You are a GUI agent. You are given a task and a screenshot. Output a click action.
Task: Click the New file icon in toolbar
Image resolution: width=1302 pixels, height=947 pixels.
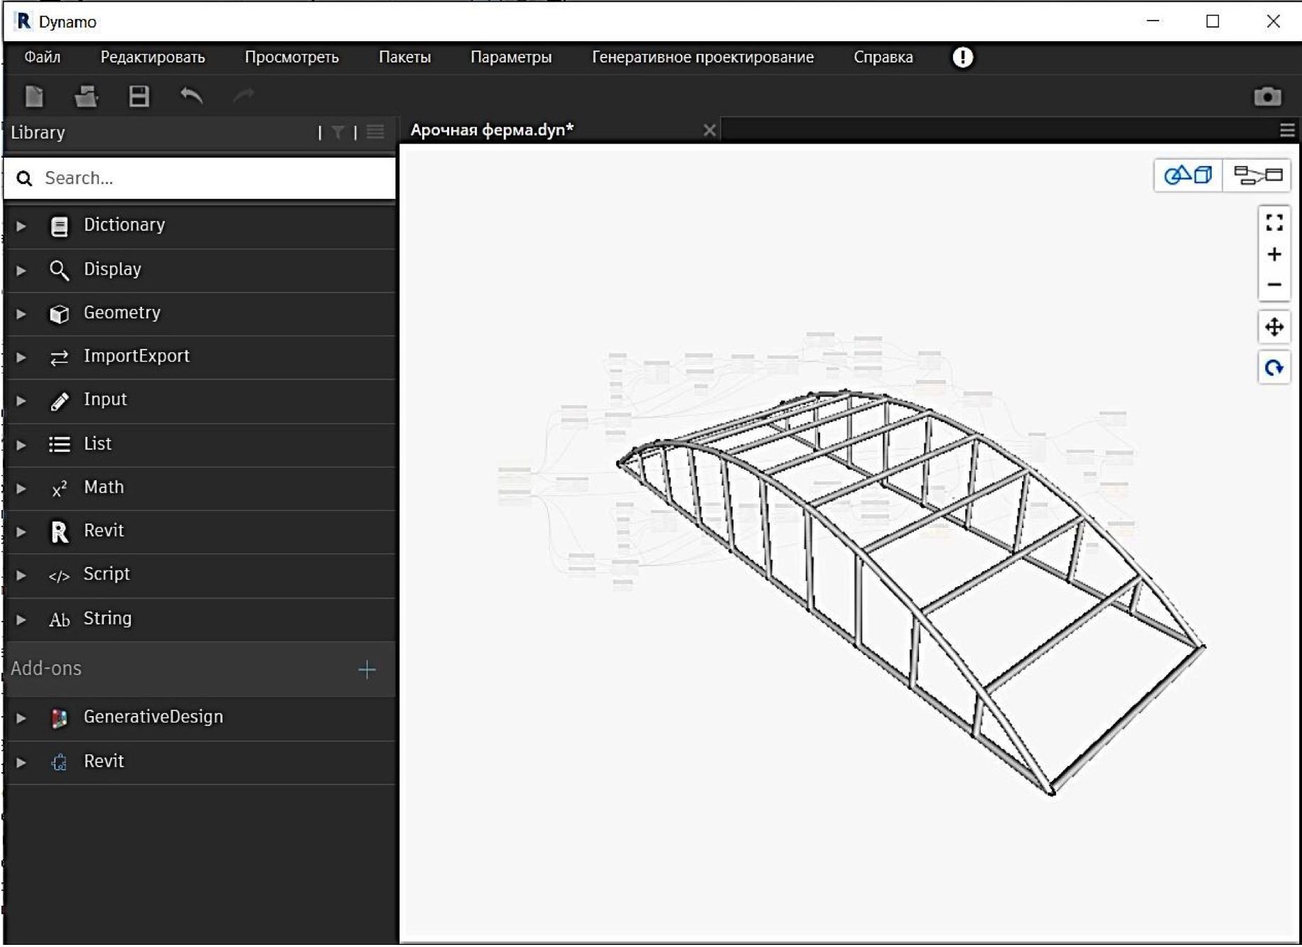click(x=34, y=96)
